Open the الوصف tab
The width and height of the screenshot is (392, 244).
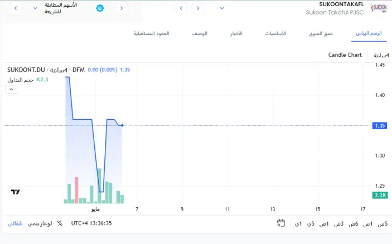pos(200,33)
